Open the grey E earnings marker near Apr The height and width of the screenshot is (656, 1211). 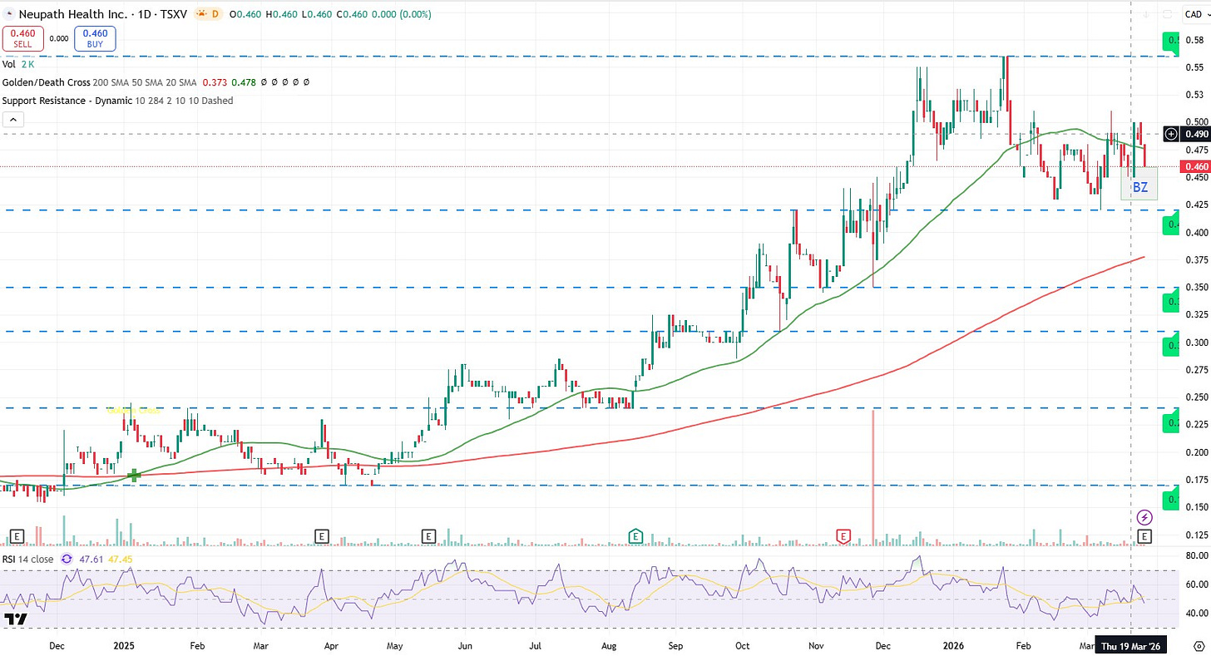[321, 535]
